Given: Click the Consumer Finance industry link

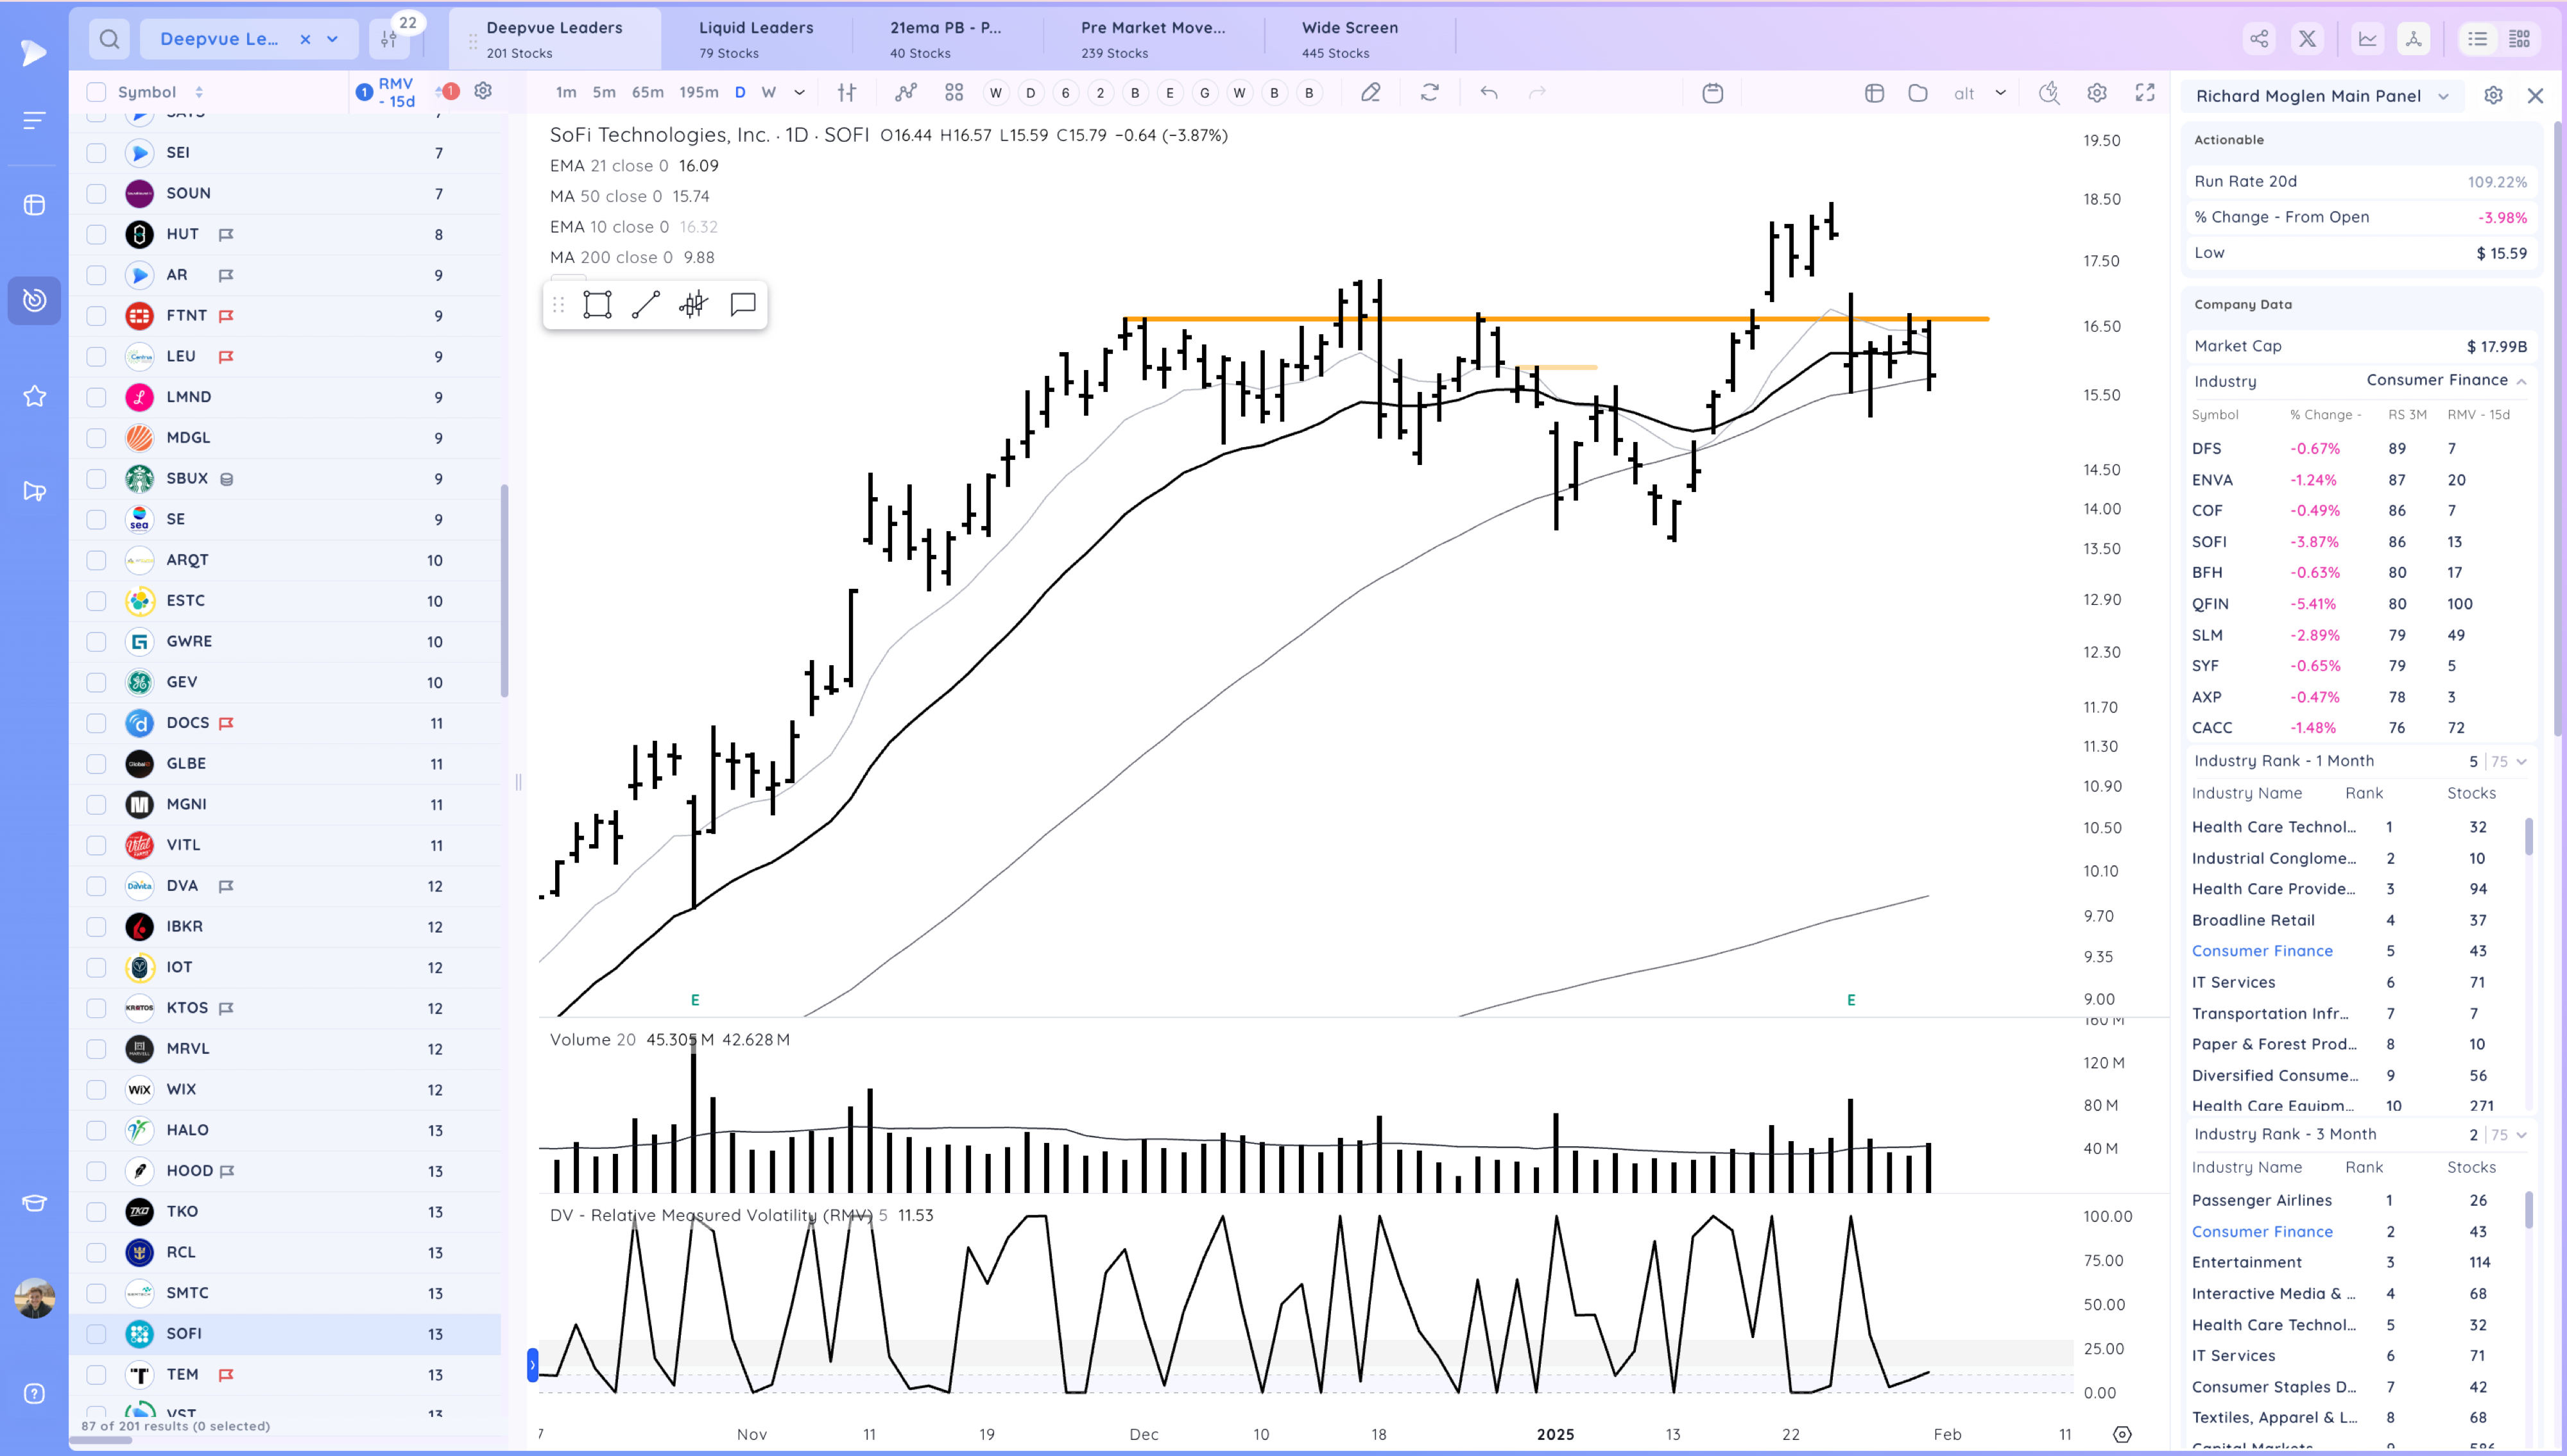Looking at the screenshot, I should 2261,951.
